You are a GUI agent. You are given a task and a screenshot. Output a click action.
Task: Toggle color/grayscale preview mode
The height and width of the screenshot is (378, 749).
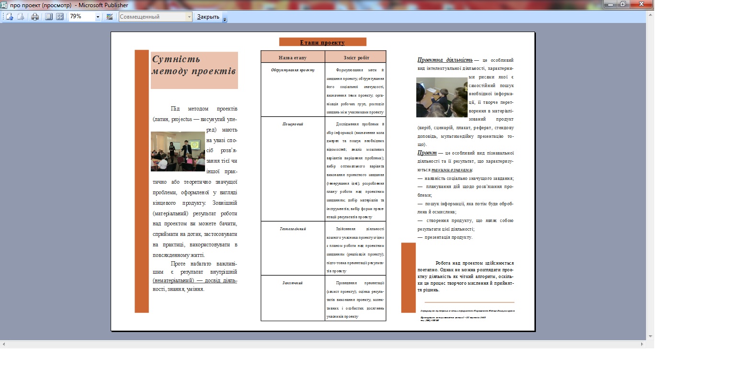[110, 17]
